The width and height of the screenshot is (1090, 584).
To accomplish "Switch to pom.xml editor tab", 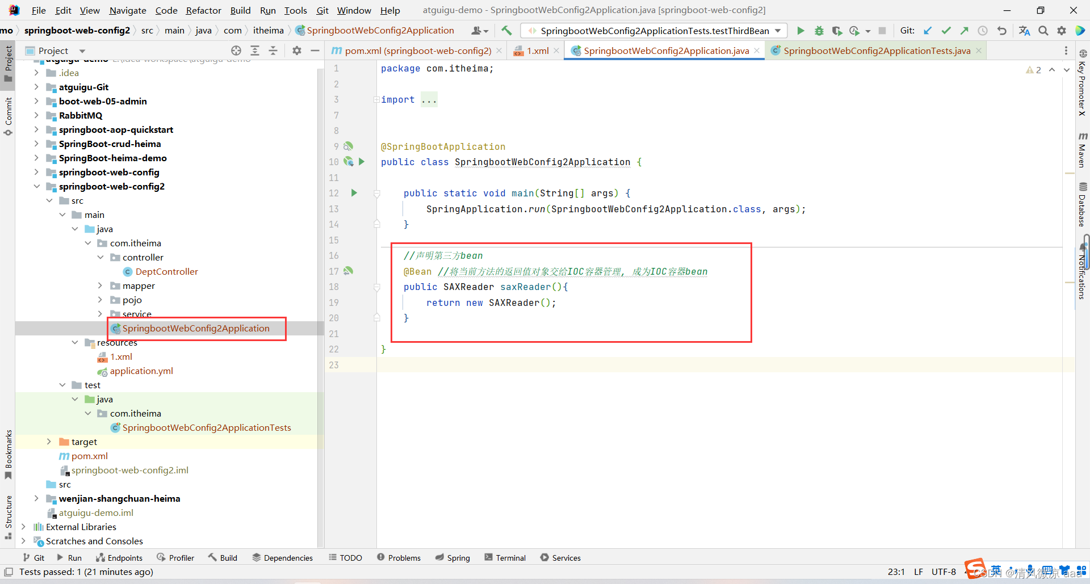I will [417, 51].
